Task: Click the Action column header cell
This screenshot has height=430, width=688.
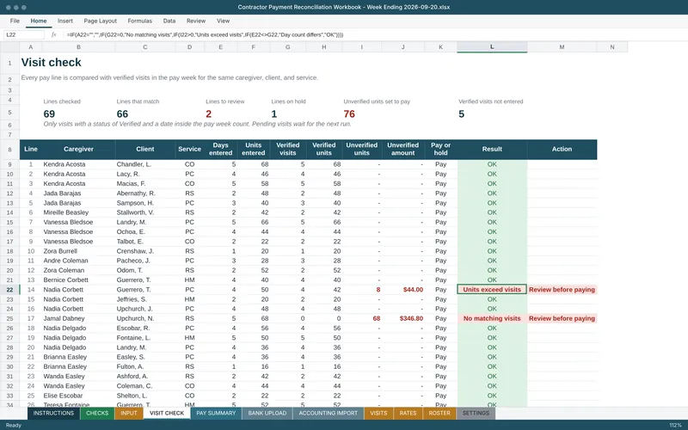Action: 562,149
